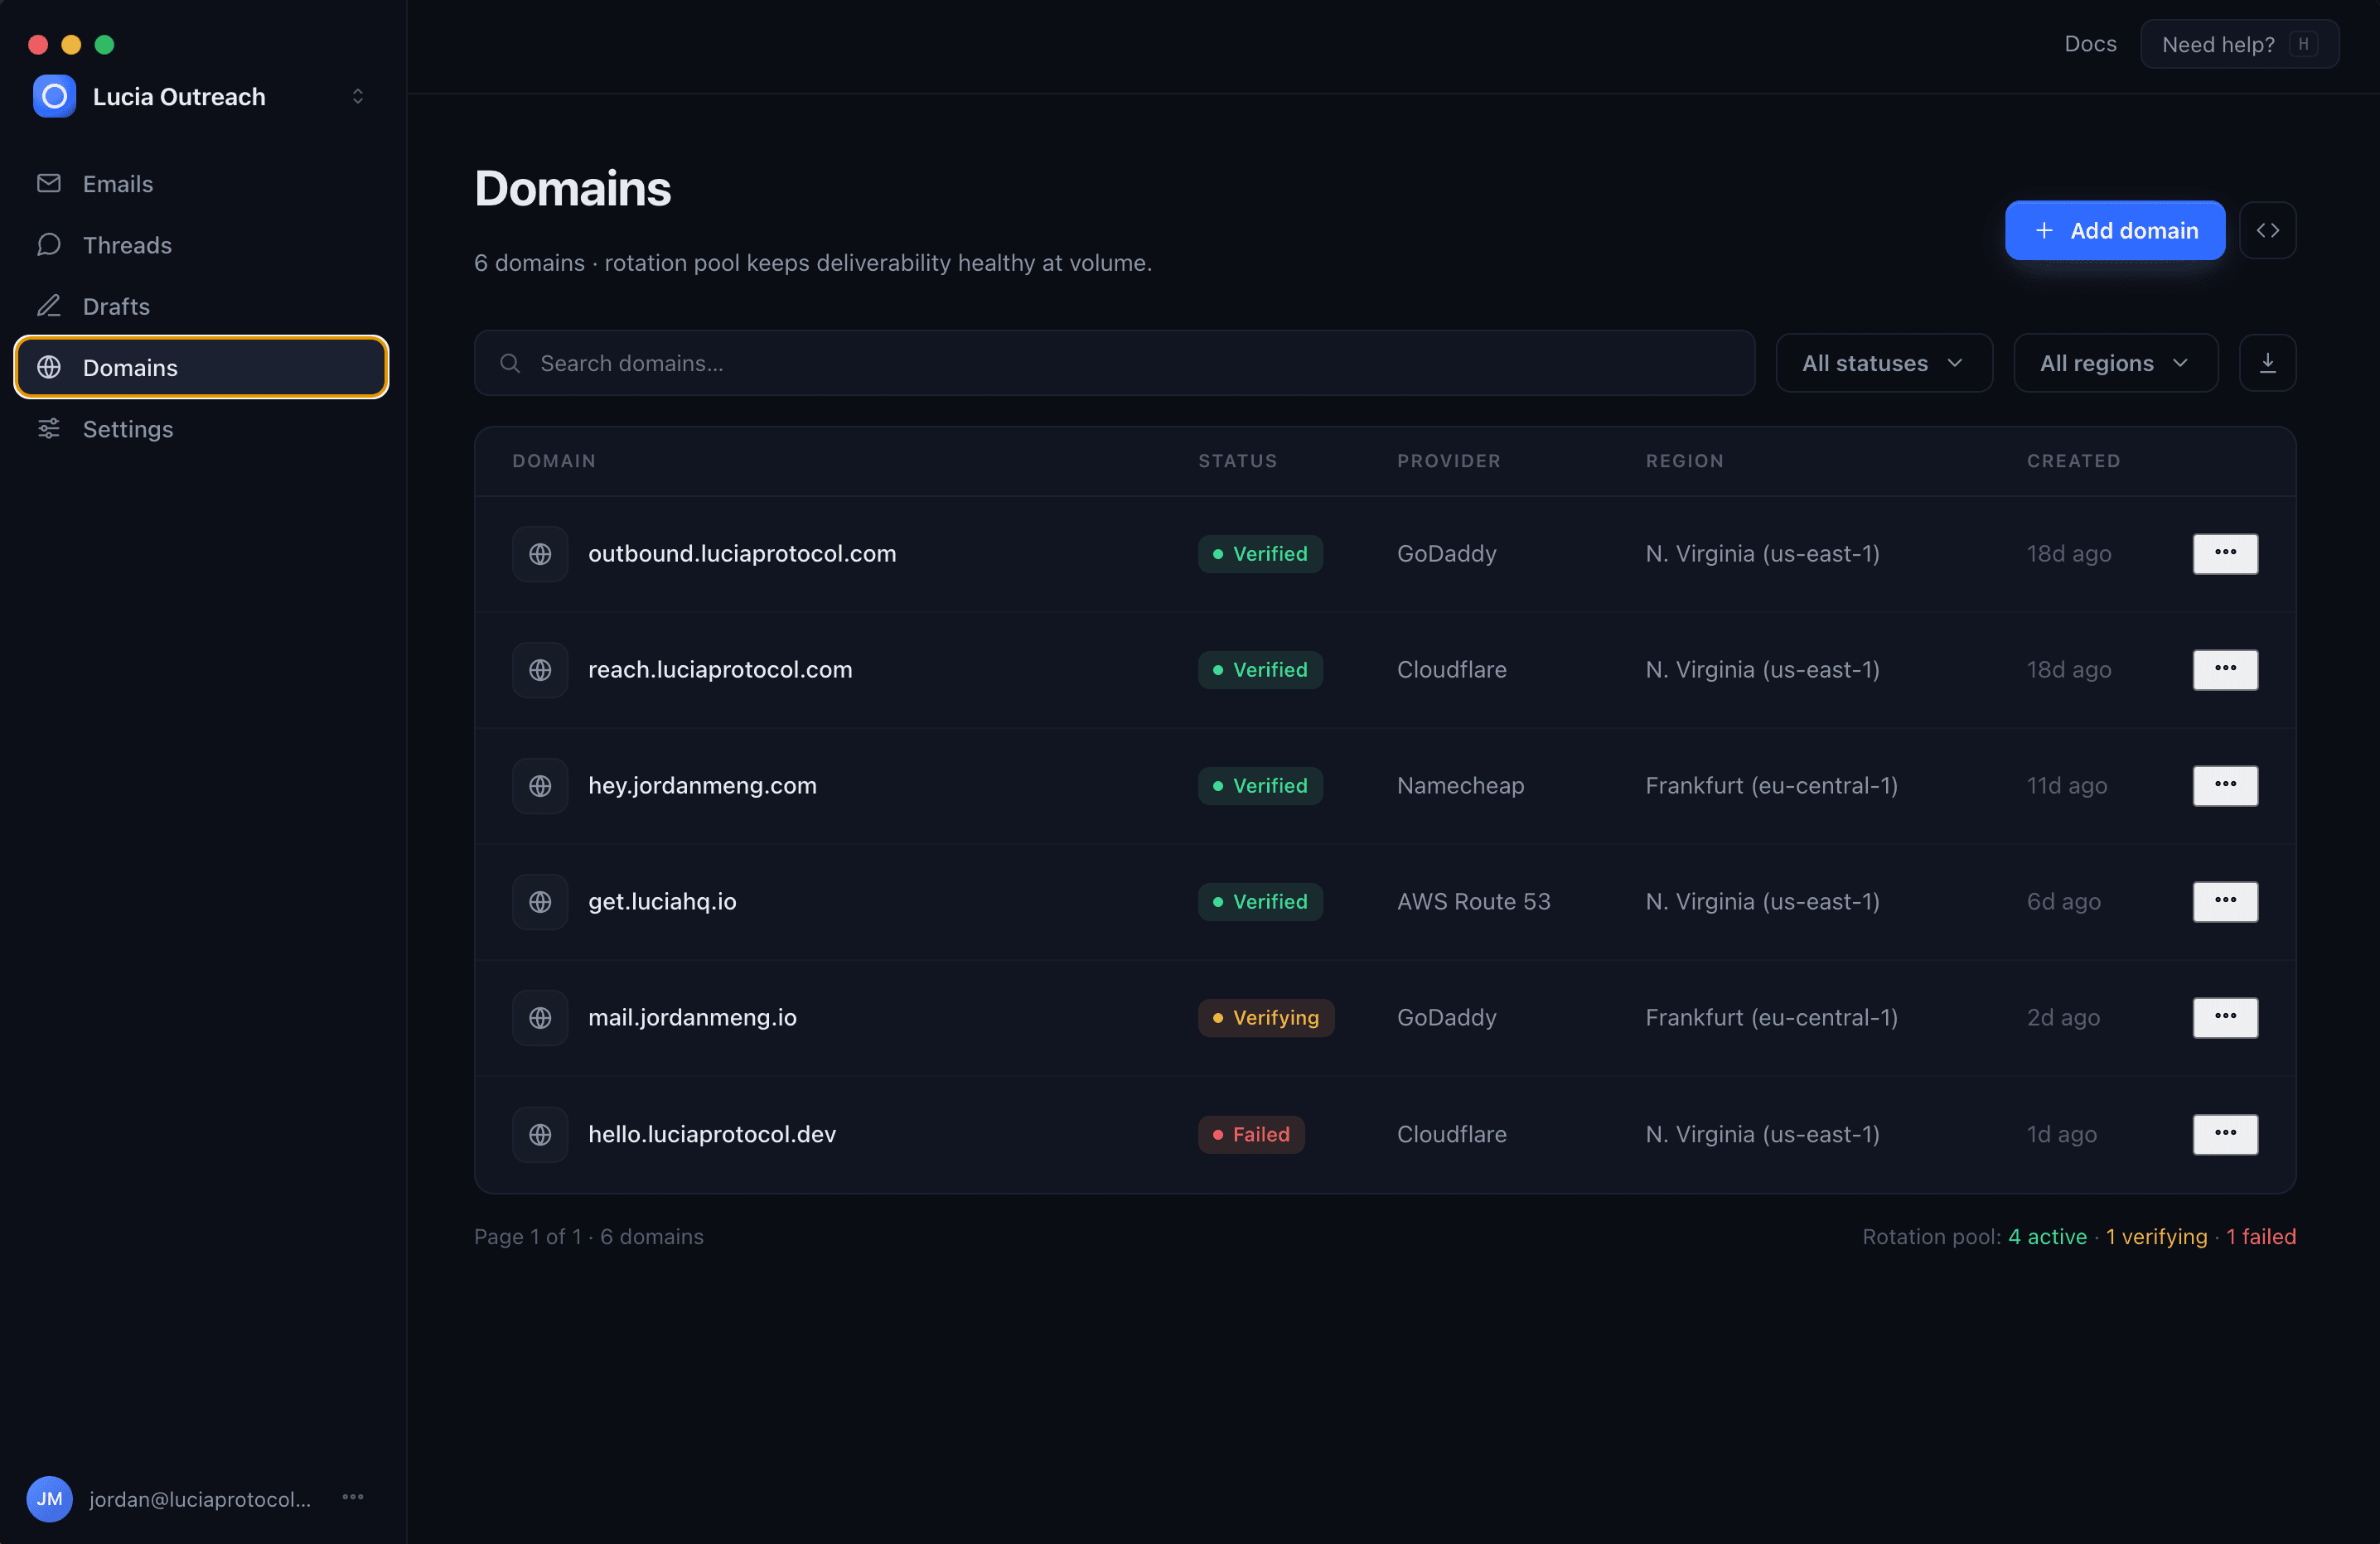Open the All statuses filter dropdown
Image resolution: width=2380 pixels, height=1544 pixels.
[1883, 363]
